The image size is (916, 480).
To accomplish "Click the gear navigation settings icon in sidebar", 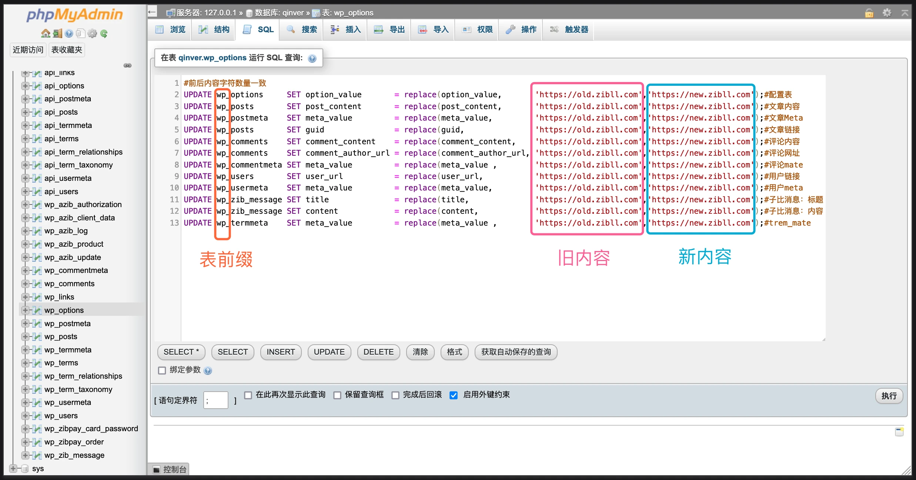I will coord(92,34).
